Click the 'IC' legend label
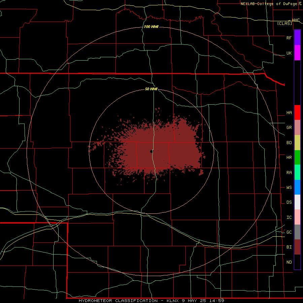Image resolution: width=303 pixels, height=303 pixels. pyautogui.click(x=289, y=217)
